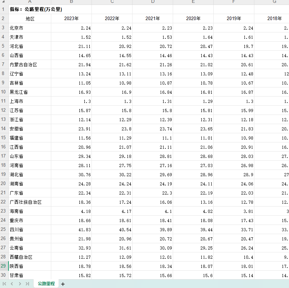Select the 安徽省 cell
The width and height of the screenshot is (289, 288).
(x=30, y=129)
